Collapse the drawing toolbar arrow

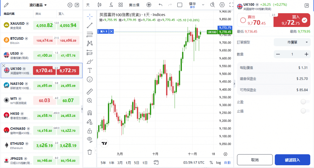click(x=96, y=151)
